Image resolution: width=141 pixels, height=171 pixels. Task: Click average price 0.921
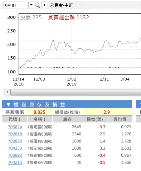126,127
